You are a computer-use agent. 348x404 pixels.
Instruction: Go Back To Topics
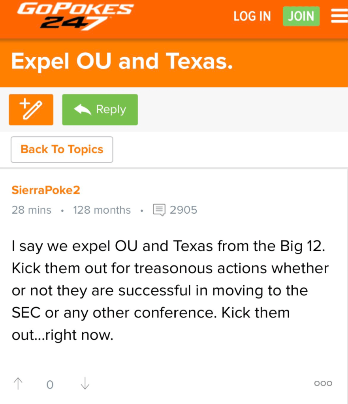[x=62, y=149]
